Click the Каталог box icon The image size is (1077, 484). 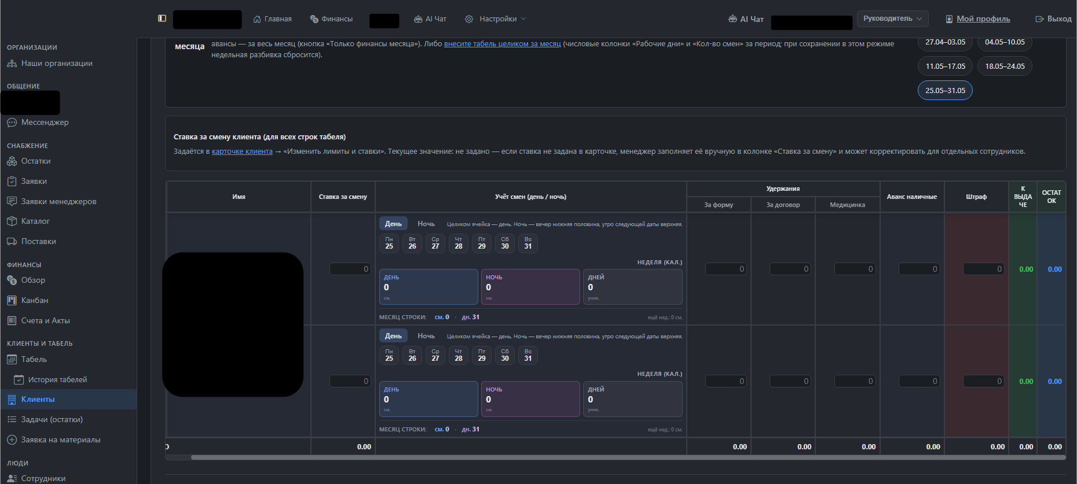coord(12,221)
